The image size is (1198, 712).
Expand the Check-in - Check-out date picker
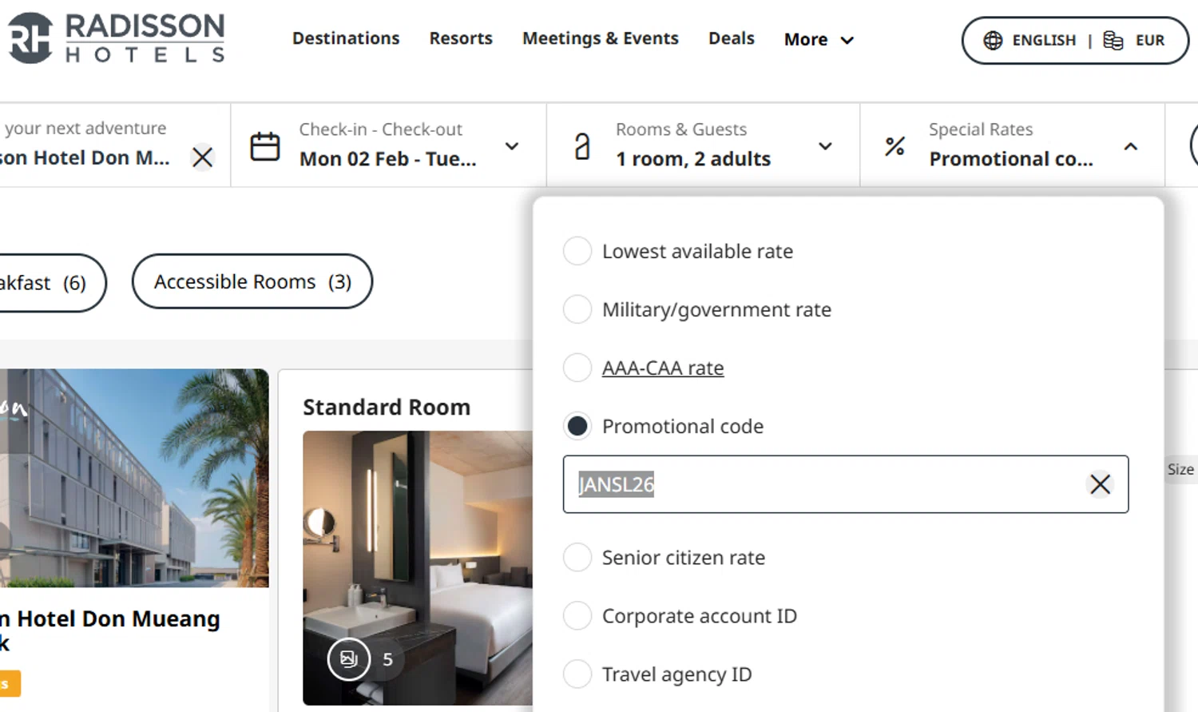[x=512, y=146]
